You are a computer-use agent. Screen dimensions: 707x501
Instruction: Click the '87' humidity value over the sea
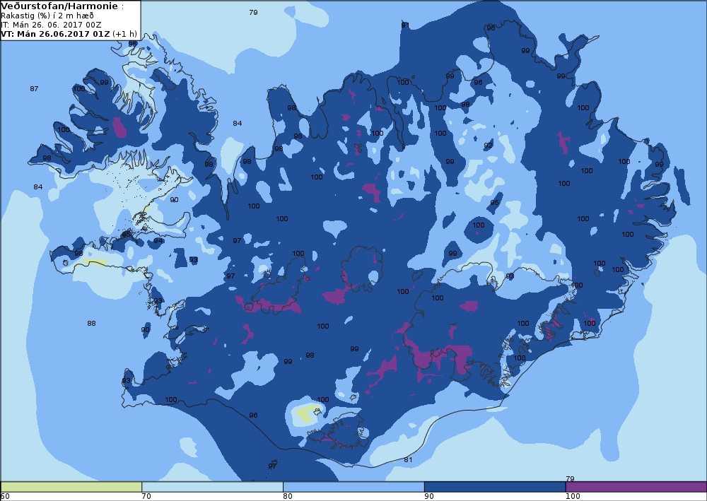point(34,89)
